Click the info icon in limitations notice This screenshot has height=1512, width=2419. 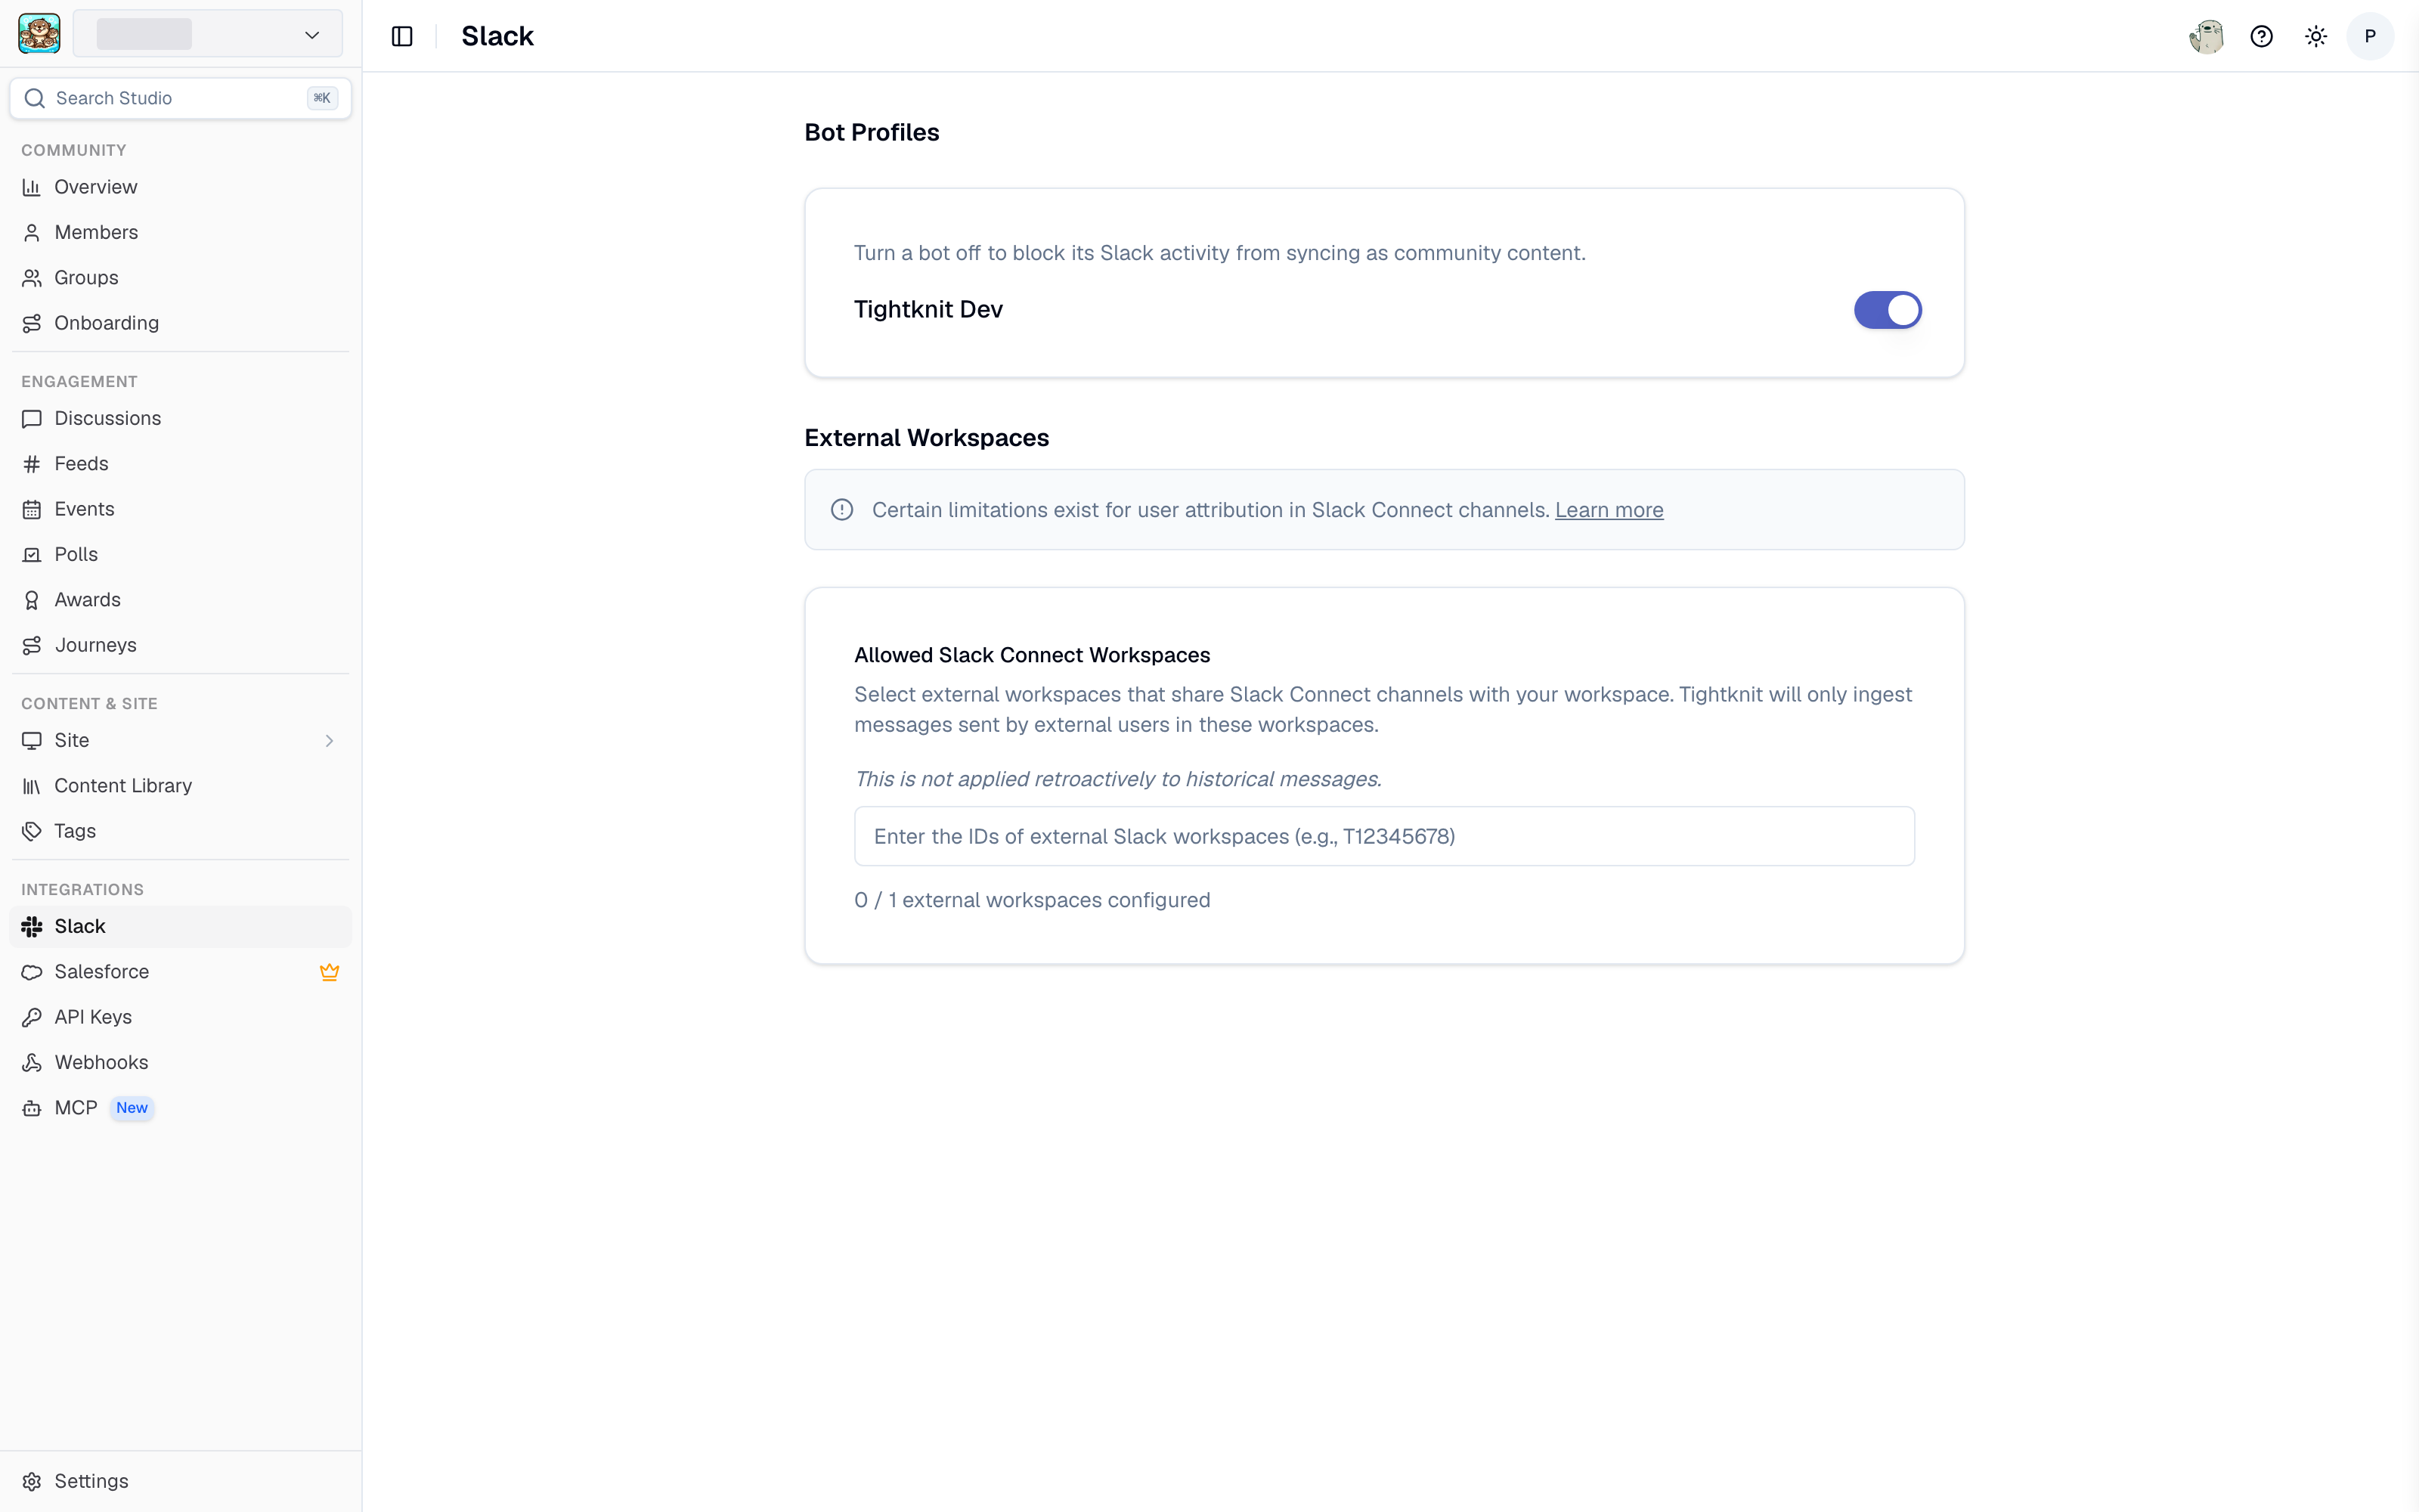point(841,510)
